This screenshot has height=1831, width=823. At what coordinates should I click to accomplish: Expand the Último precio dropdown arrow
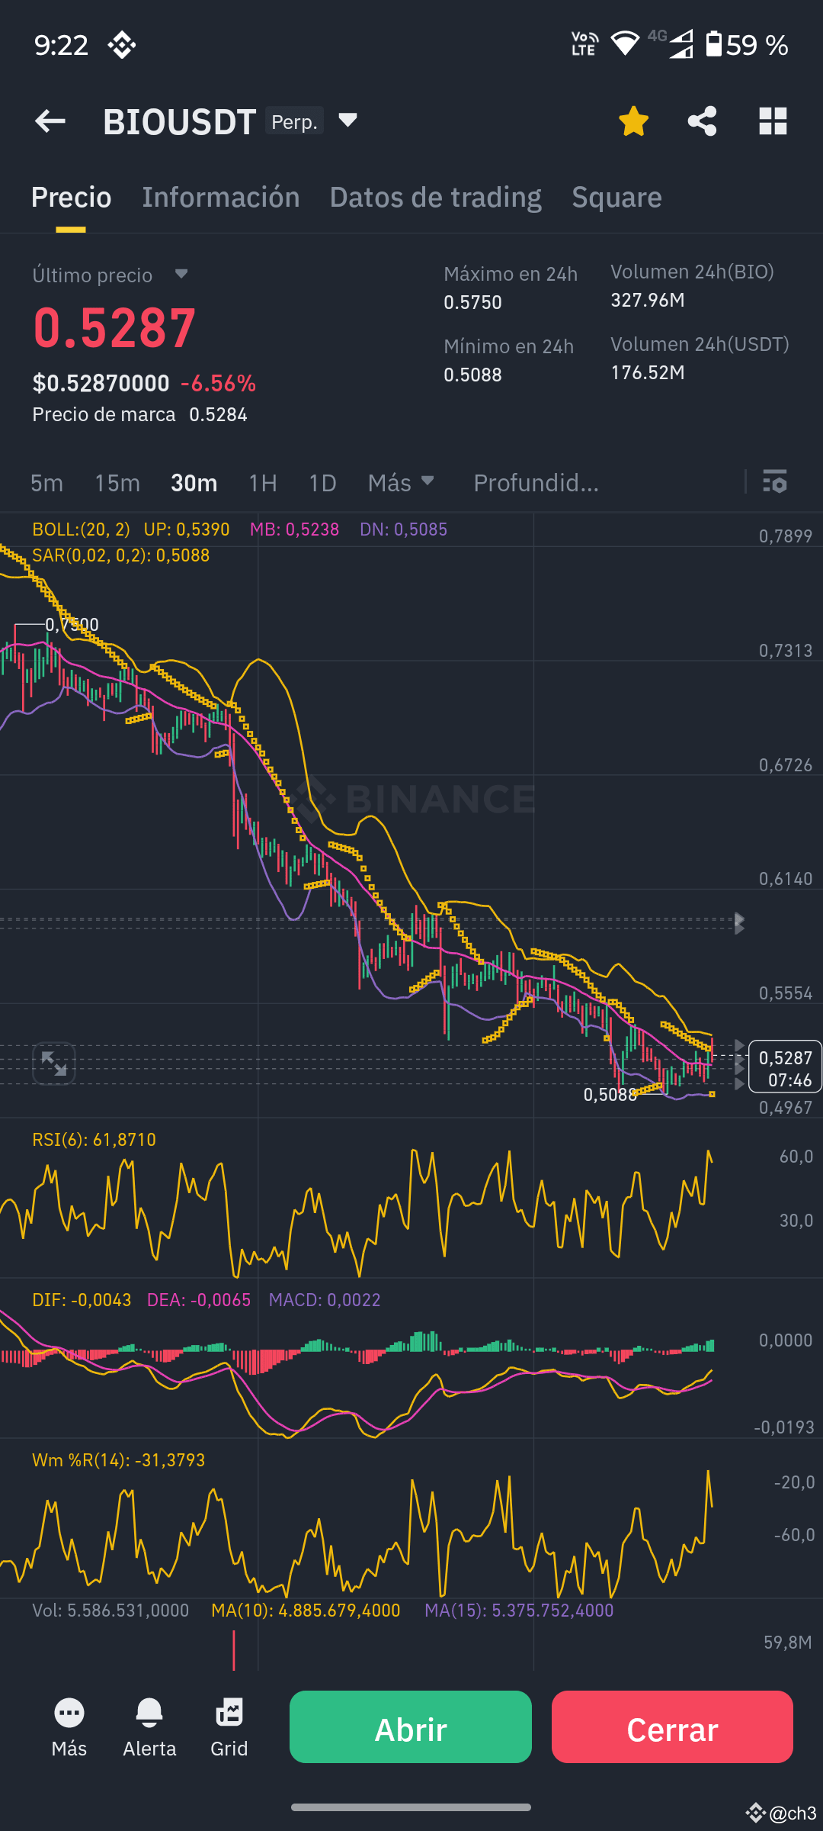(x=181, y=274)
